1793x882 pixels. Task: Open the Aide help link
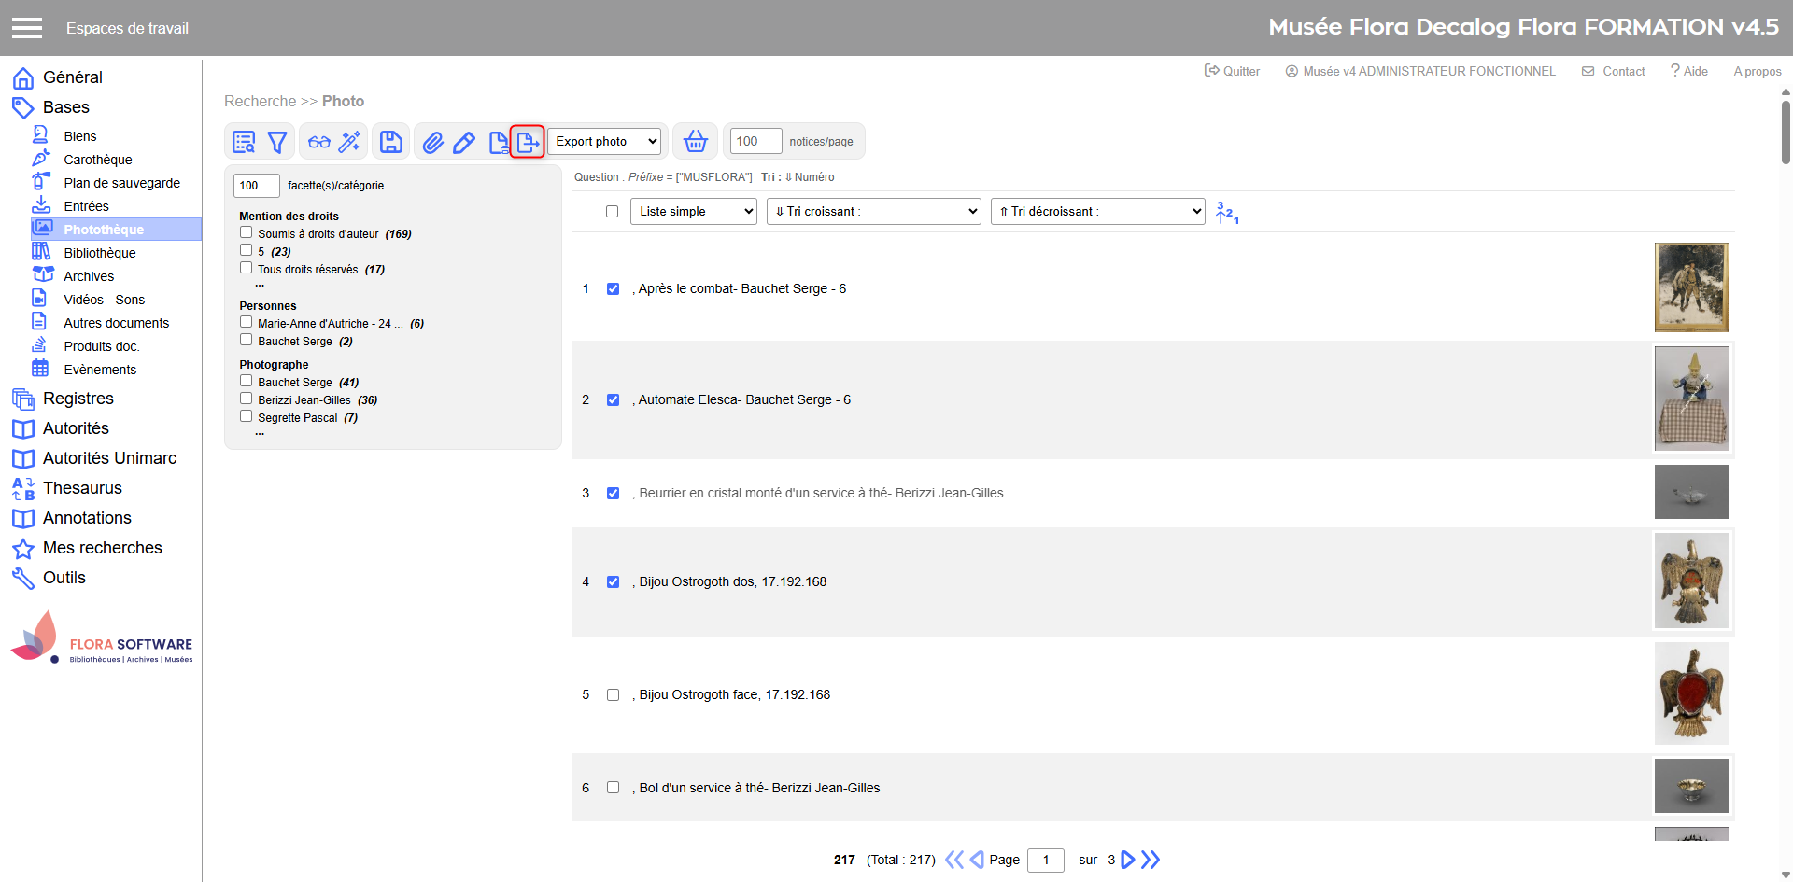pyautogui.click(x=1689, y=71)
